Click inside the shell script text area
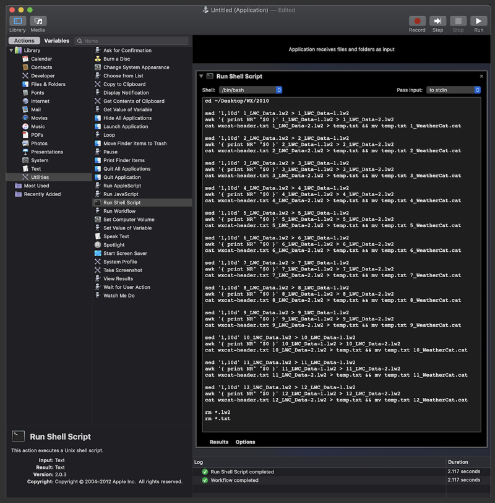 click(x=342, y=265)
